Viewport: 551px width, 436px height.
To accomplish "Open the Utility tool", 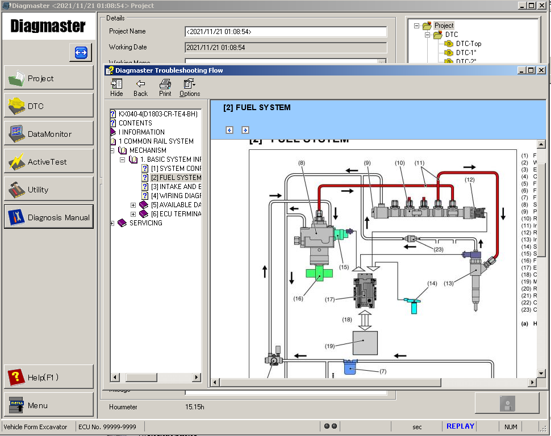I will click(48, 188).
